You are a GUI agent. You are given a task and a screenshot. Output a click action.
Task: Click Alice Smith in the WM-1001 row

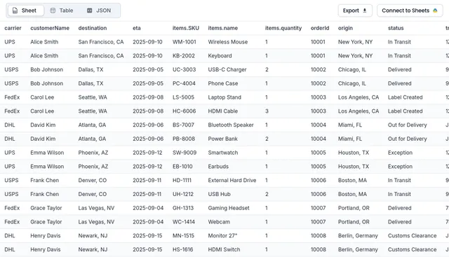pyautogui.click(x=44, y=42)
